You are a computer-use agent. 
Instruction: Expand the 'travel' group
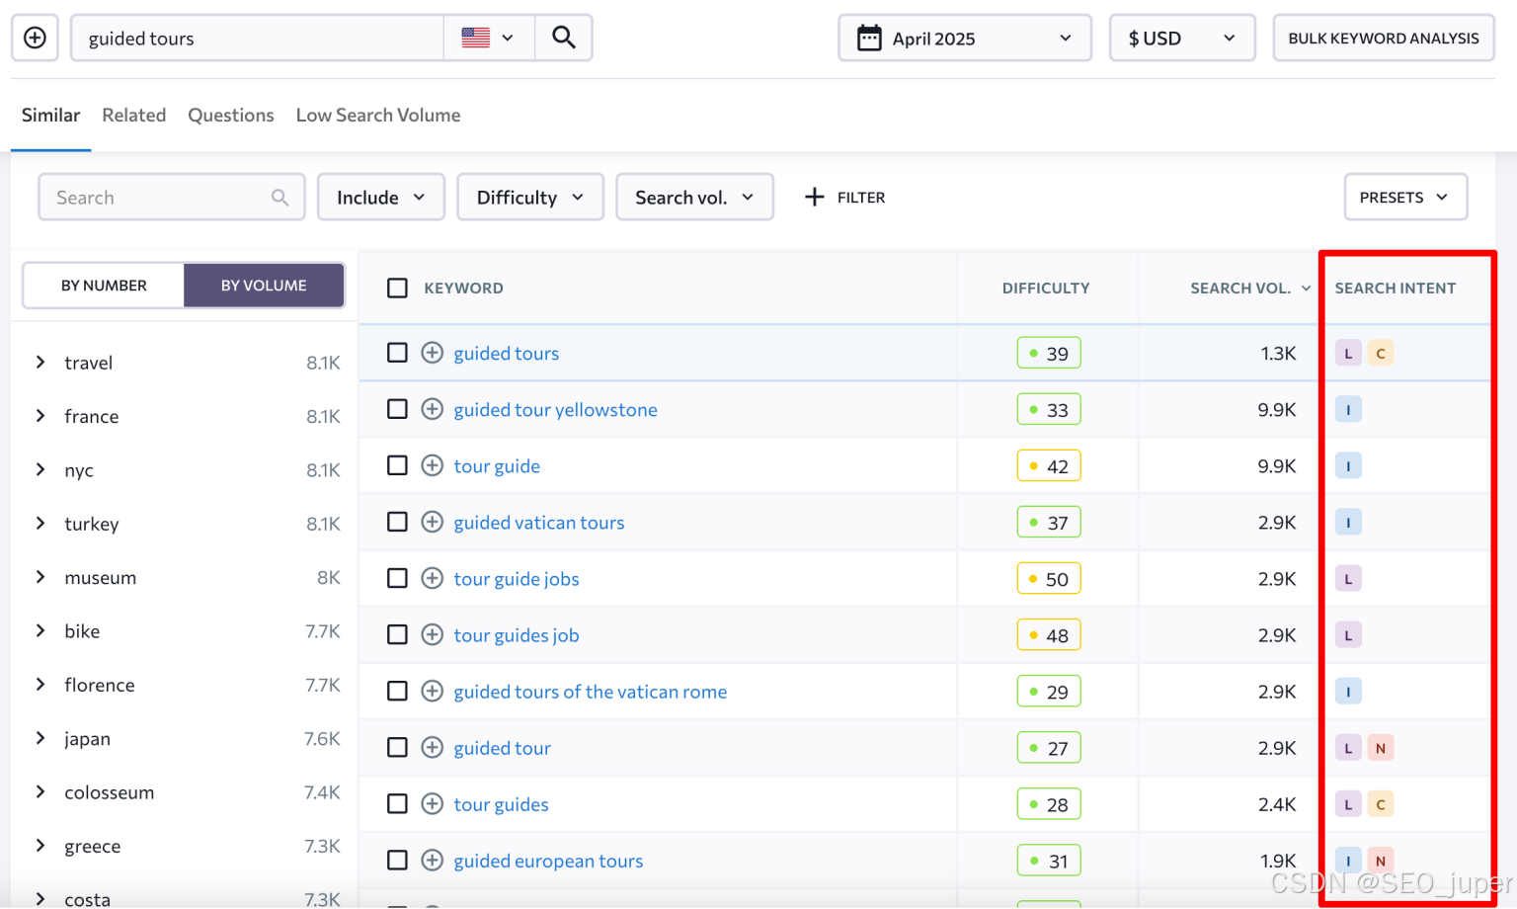pyautogui.click(x=40, y=362)
